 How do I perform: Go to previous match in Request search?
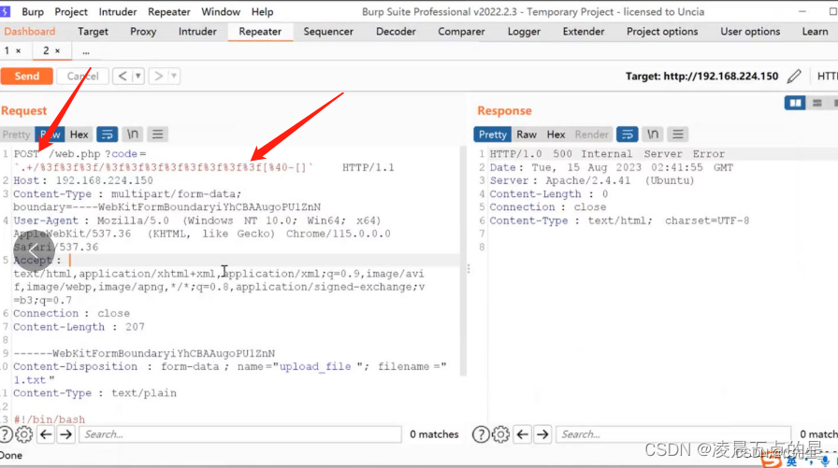pos(46,434)
